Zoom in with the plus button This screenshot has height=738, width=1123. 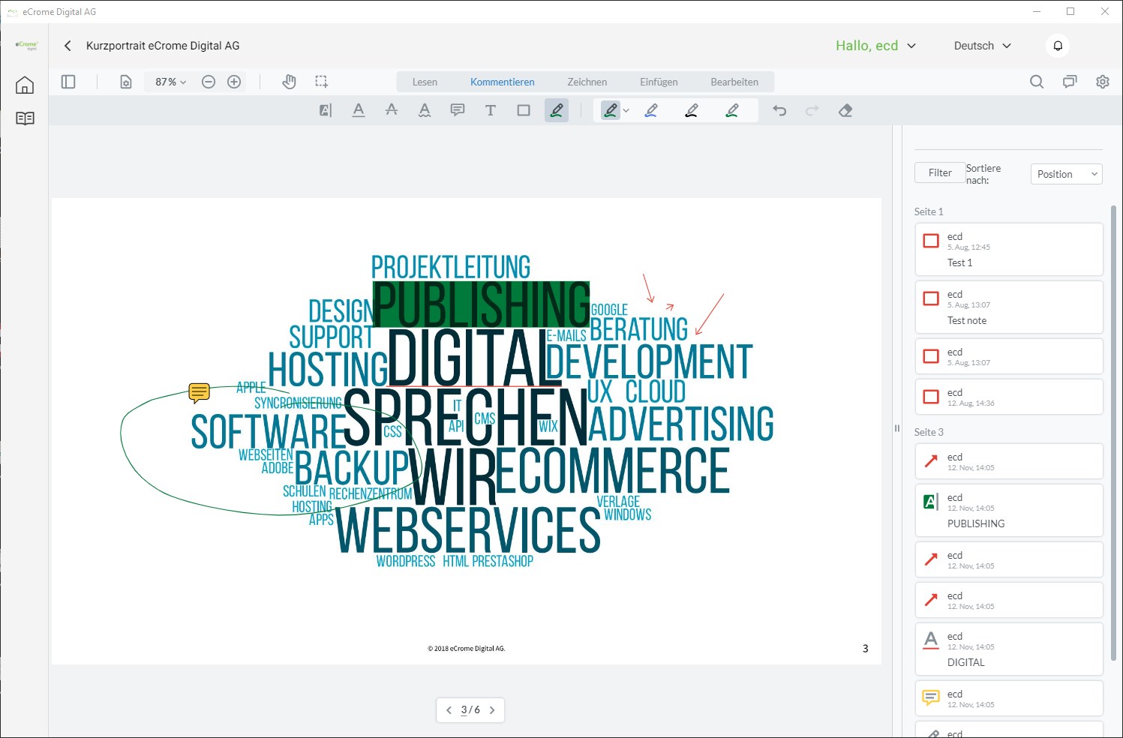234,82
